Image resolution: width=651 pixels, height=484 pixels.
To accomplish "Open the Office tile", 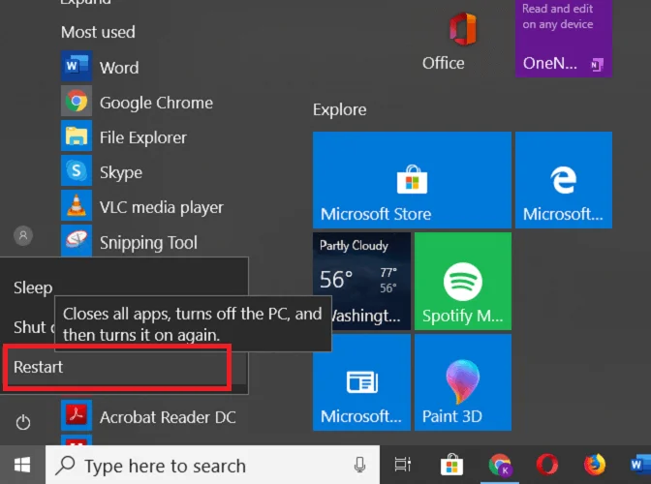I will click(462, 41).
